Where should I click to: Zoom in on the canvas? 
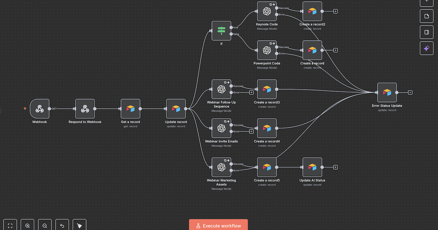click(27, 226)
